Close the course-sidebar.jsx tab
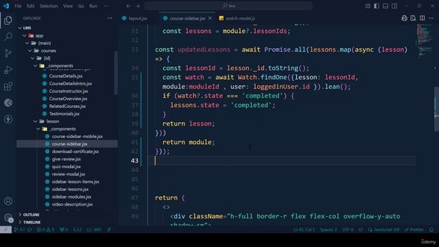Viewport: 439px width, 247px height. click(210, 19)
